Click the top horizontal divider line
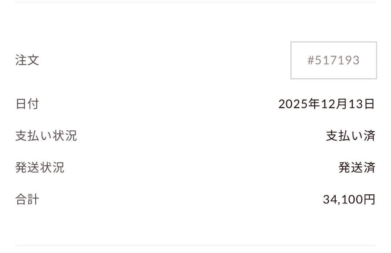Viewport: 391px width, 253px height. pyautogui.click(x=195, y=3)
